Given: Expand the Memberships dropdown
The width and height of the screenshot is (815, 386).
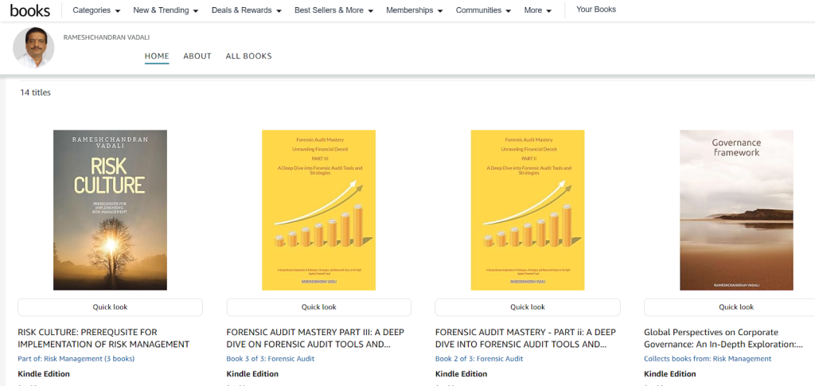Looking at the screenshot, I should pyautogui.click(x=415, y=10).
